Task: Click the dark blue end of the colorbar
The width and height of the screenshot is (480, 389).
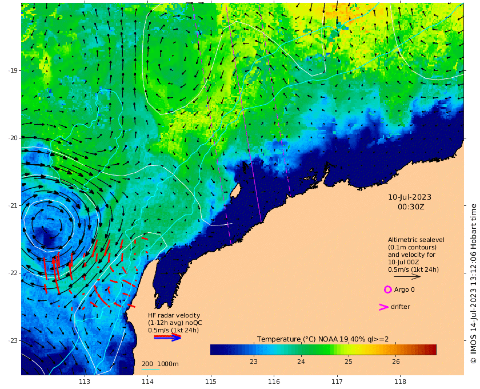Action: [x=215, y=350]
